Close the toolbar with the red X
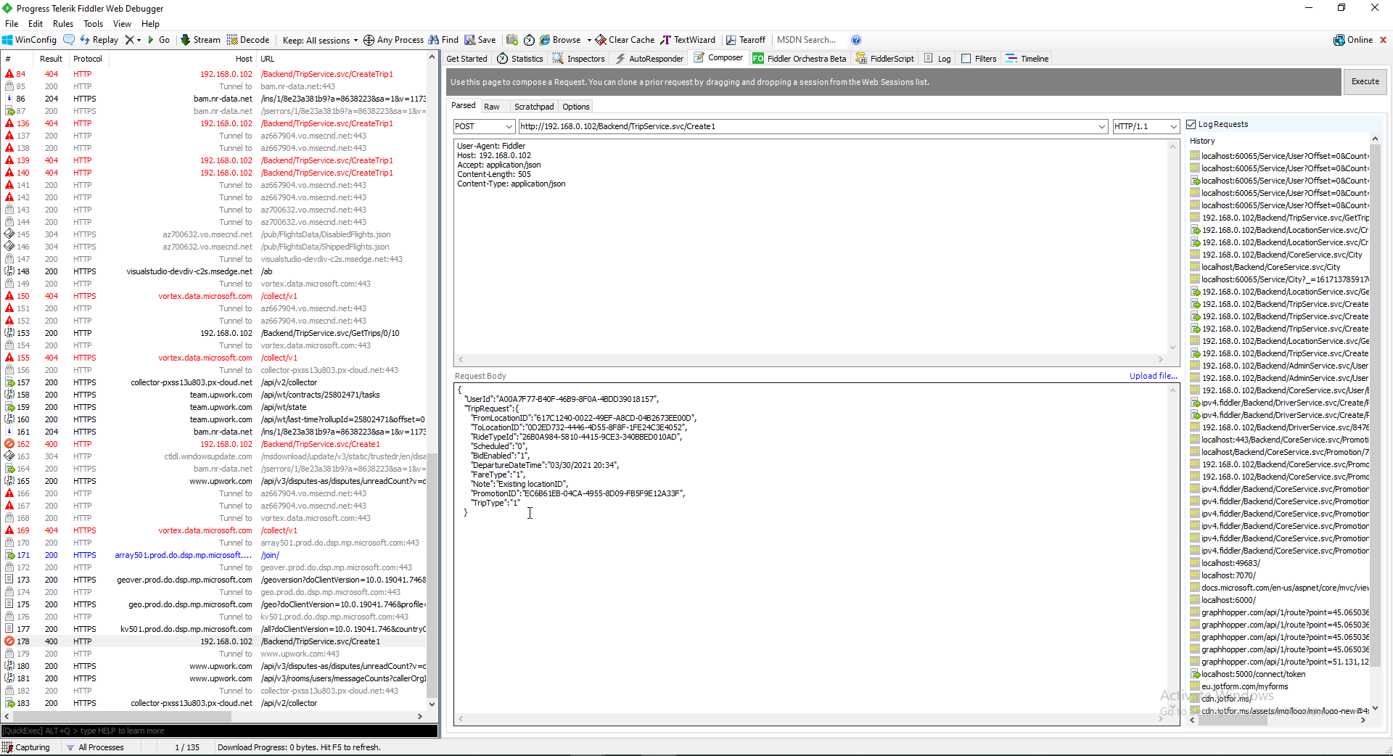The width and height of the screenshot is (1393, 756). tap(1384, 40)
